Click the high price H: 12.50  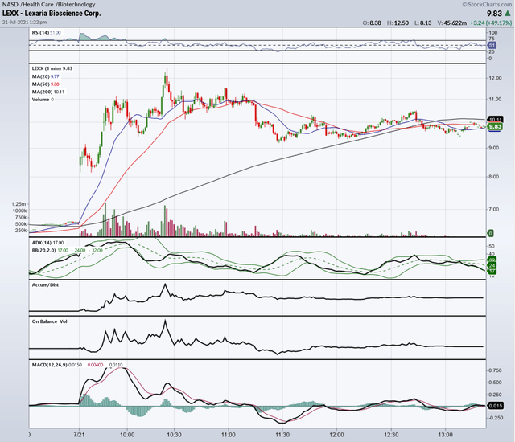[398, 23]
